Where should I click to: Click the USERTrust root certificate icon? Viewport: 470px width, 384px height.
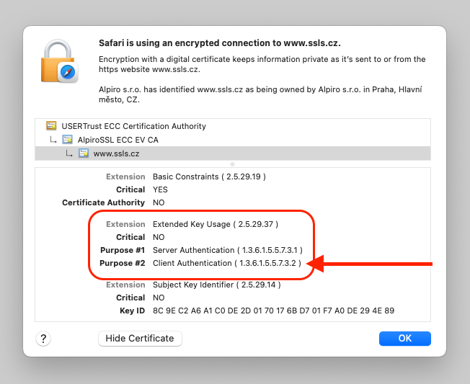51,126
